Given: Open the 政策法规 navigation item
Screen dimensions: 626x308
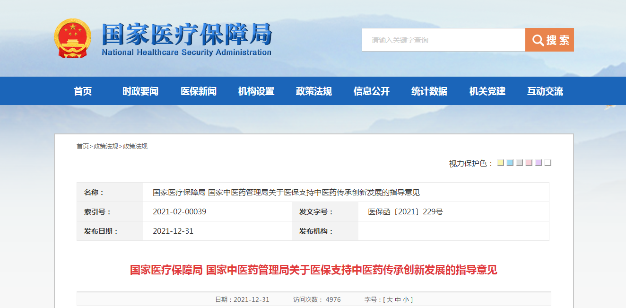Looking at the screenshot, I should 314,91.
